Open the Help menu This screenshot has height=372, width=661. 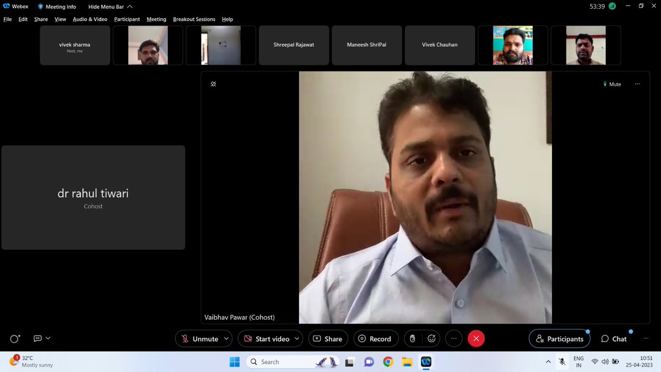pos(227,19)
